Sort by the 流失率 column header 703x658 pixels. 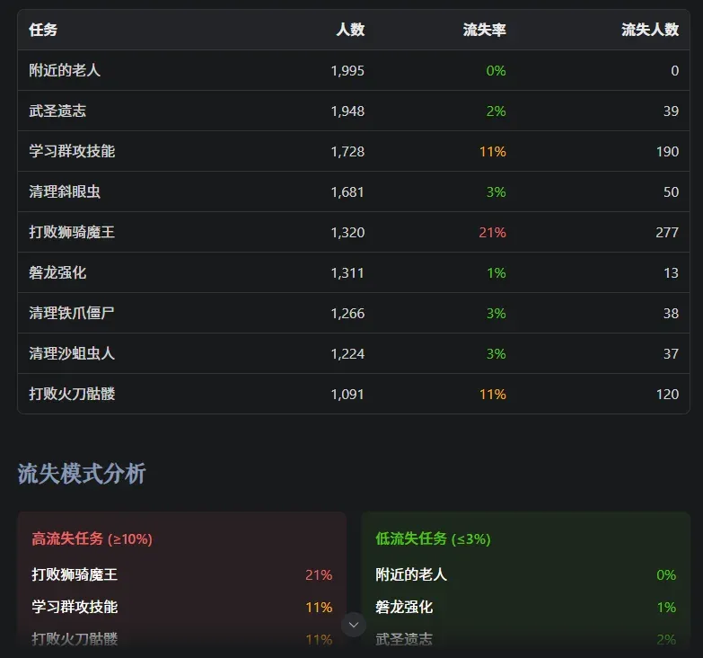pyautogui.click(x=484, y=30)
